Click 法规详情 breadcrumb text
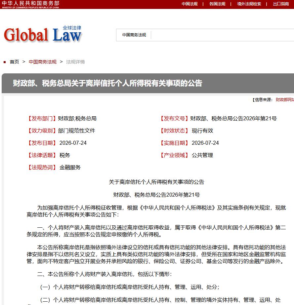Viewport: 294px width, 305px height. pyautogui.click(x=75, y=62)
